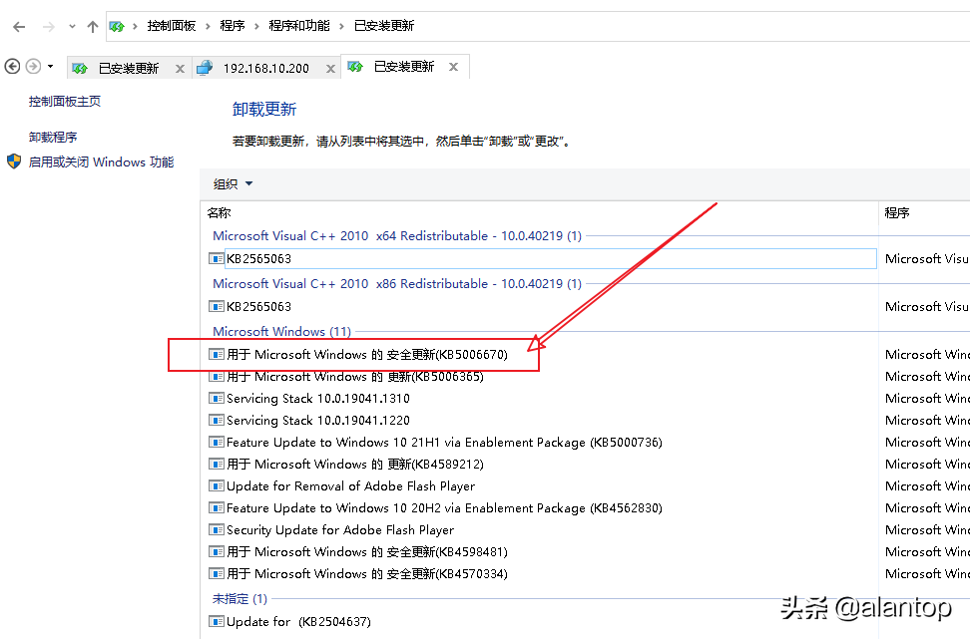Click the circled forward button beside the tabs
This screenshot has height=639, width=970.
click(x=33, y=66)
